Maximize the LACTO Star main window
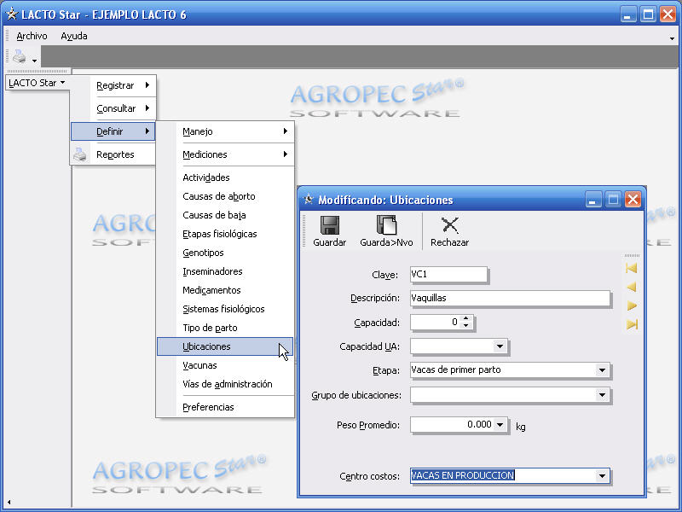682x512 pixels. click(x=648, y=15)
